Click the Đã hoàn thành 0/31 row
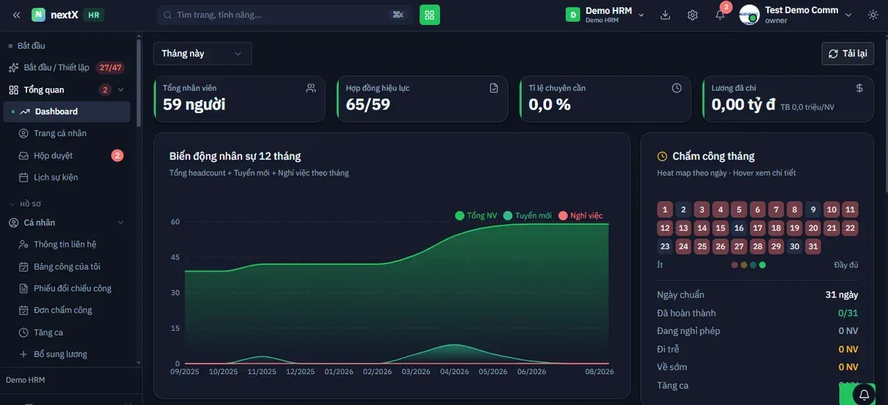 [x=758, y=313]
